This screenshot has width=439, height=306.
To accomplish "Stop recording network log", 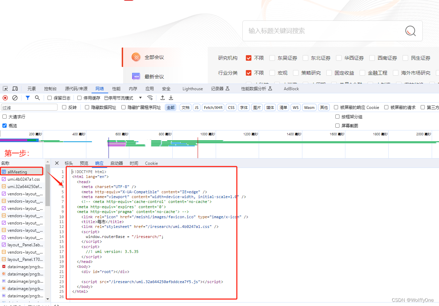I will coord(5,98).
